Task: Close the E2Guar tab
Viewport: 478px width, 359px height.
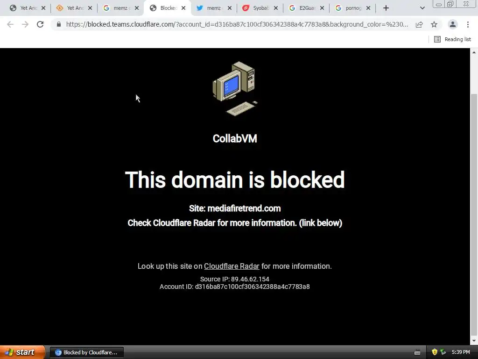Action: pos(322,8)
